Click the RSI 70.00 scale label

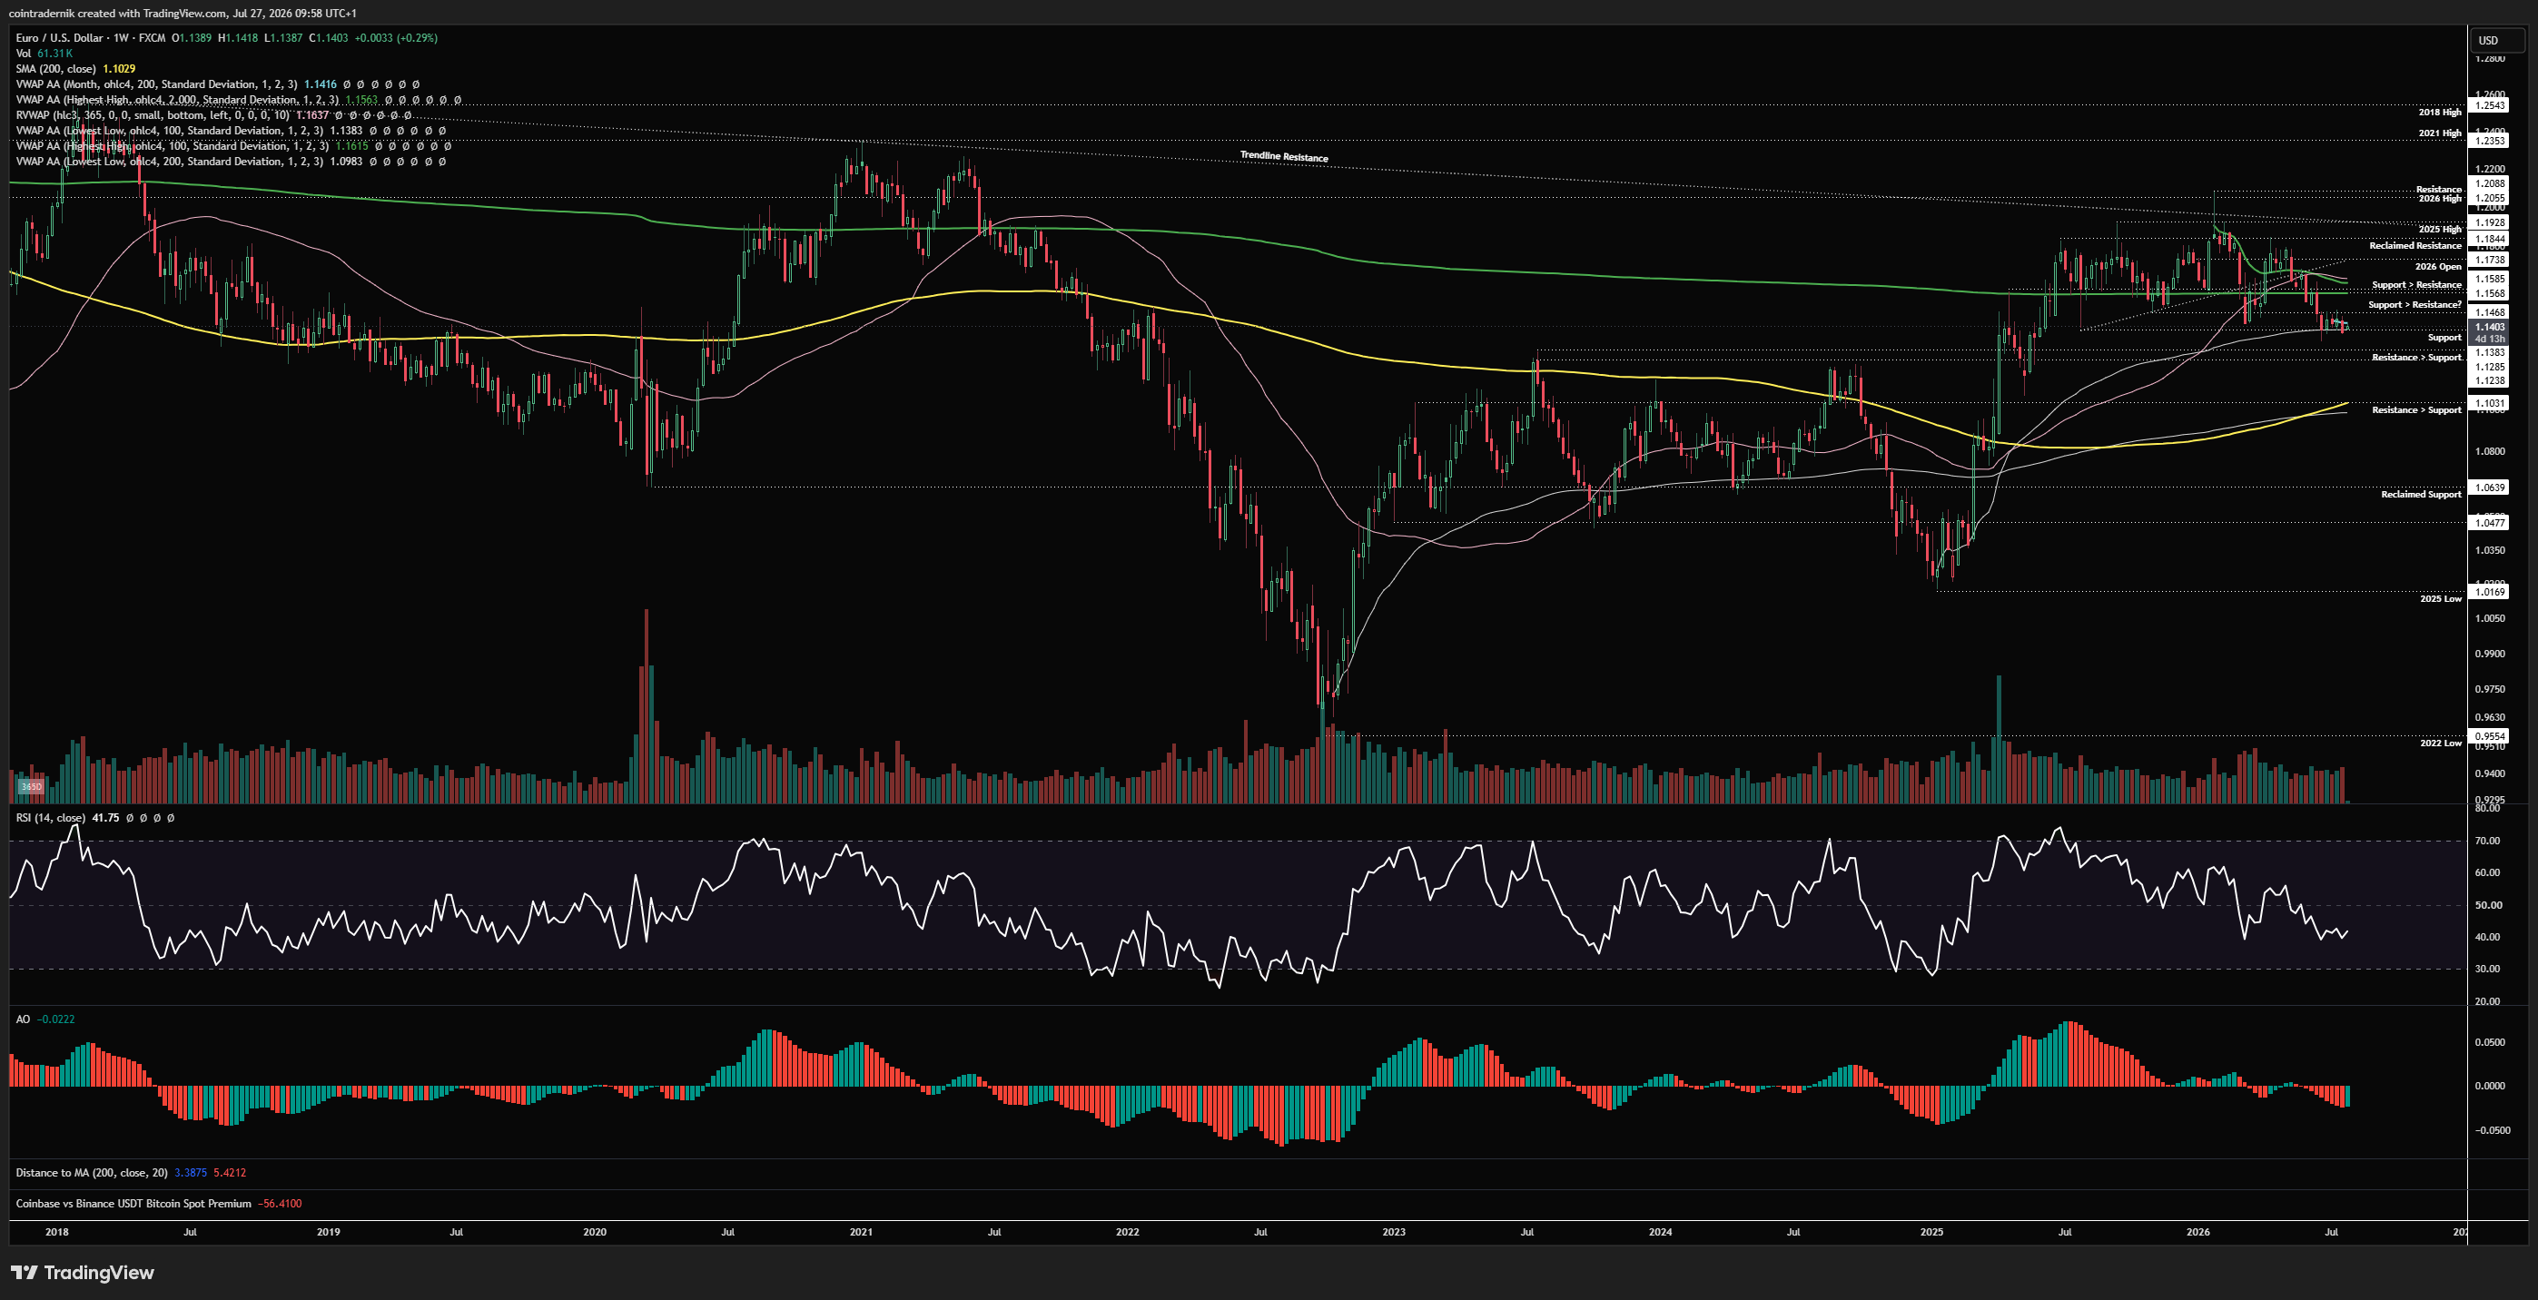pos(2488,841)
